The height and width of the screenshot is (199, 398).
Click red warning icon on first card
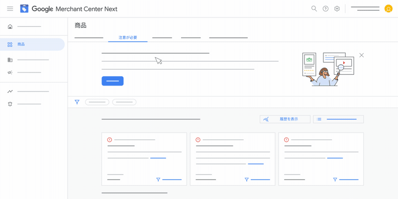click(109, 140)
